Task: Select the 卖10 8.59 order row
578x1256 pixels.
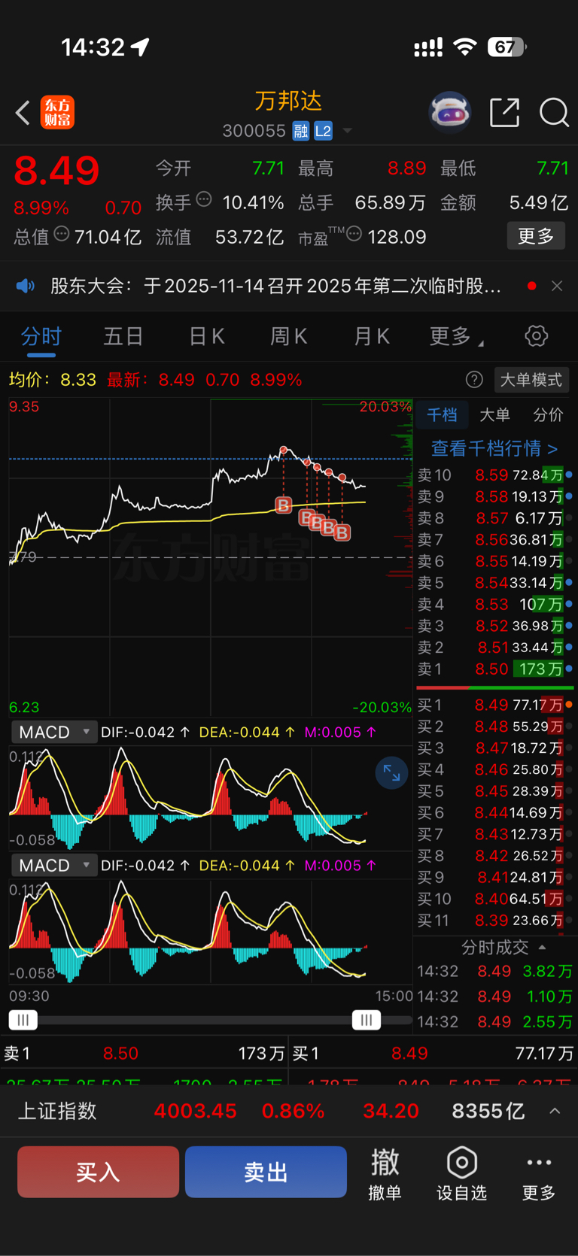Action: click(494, 475)
